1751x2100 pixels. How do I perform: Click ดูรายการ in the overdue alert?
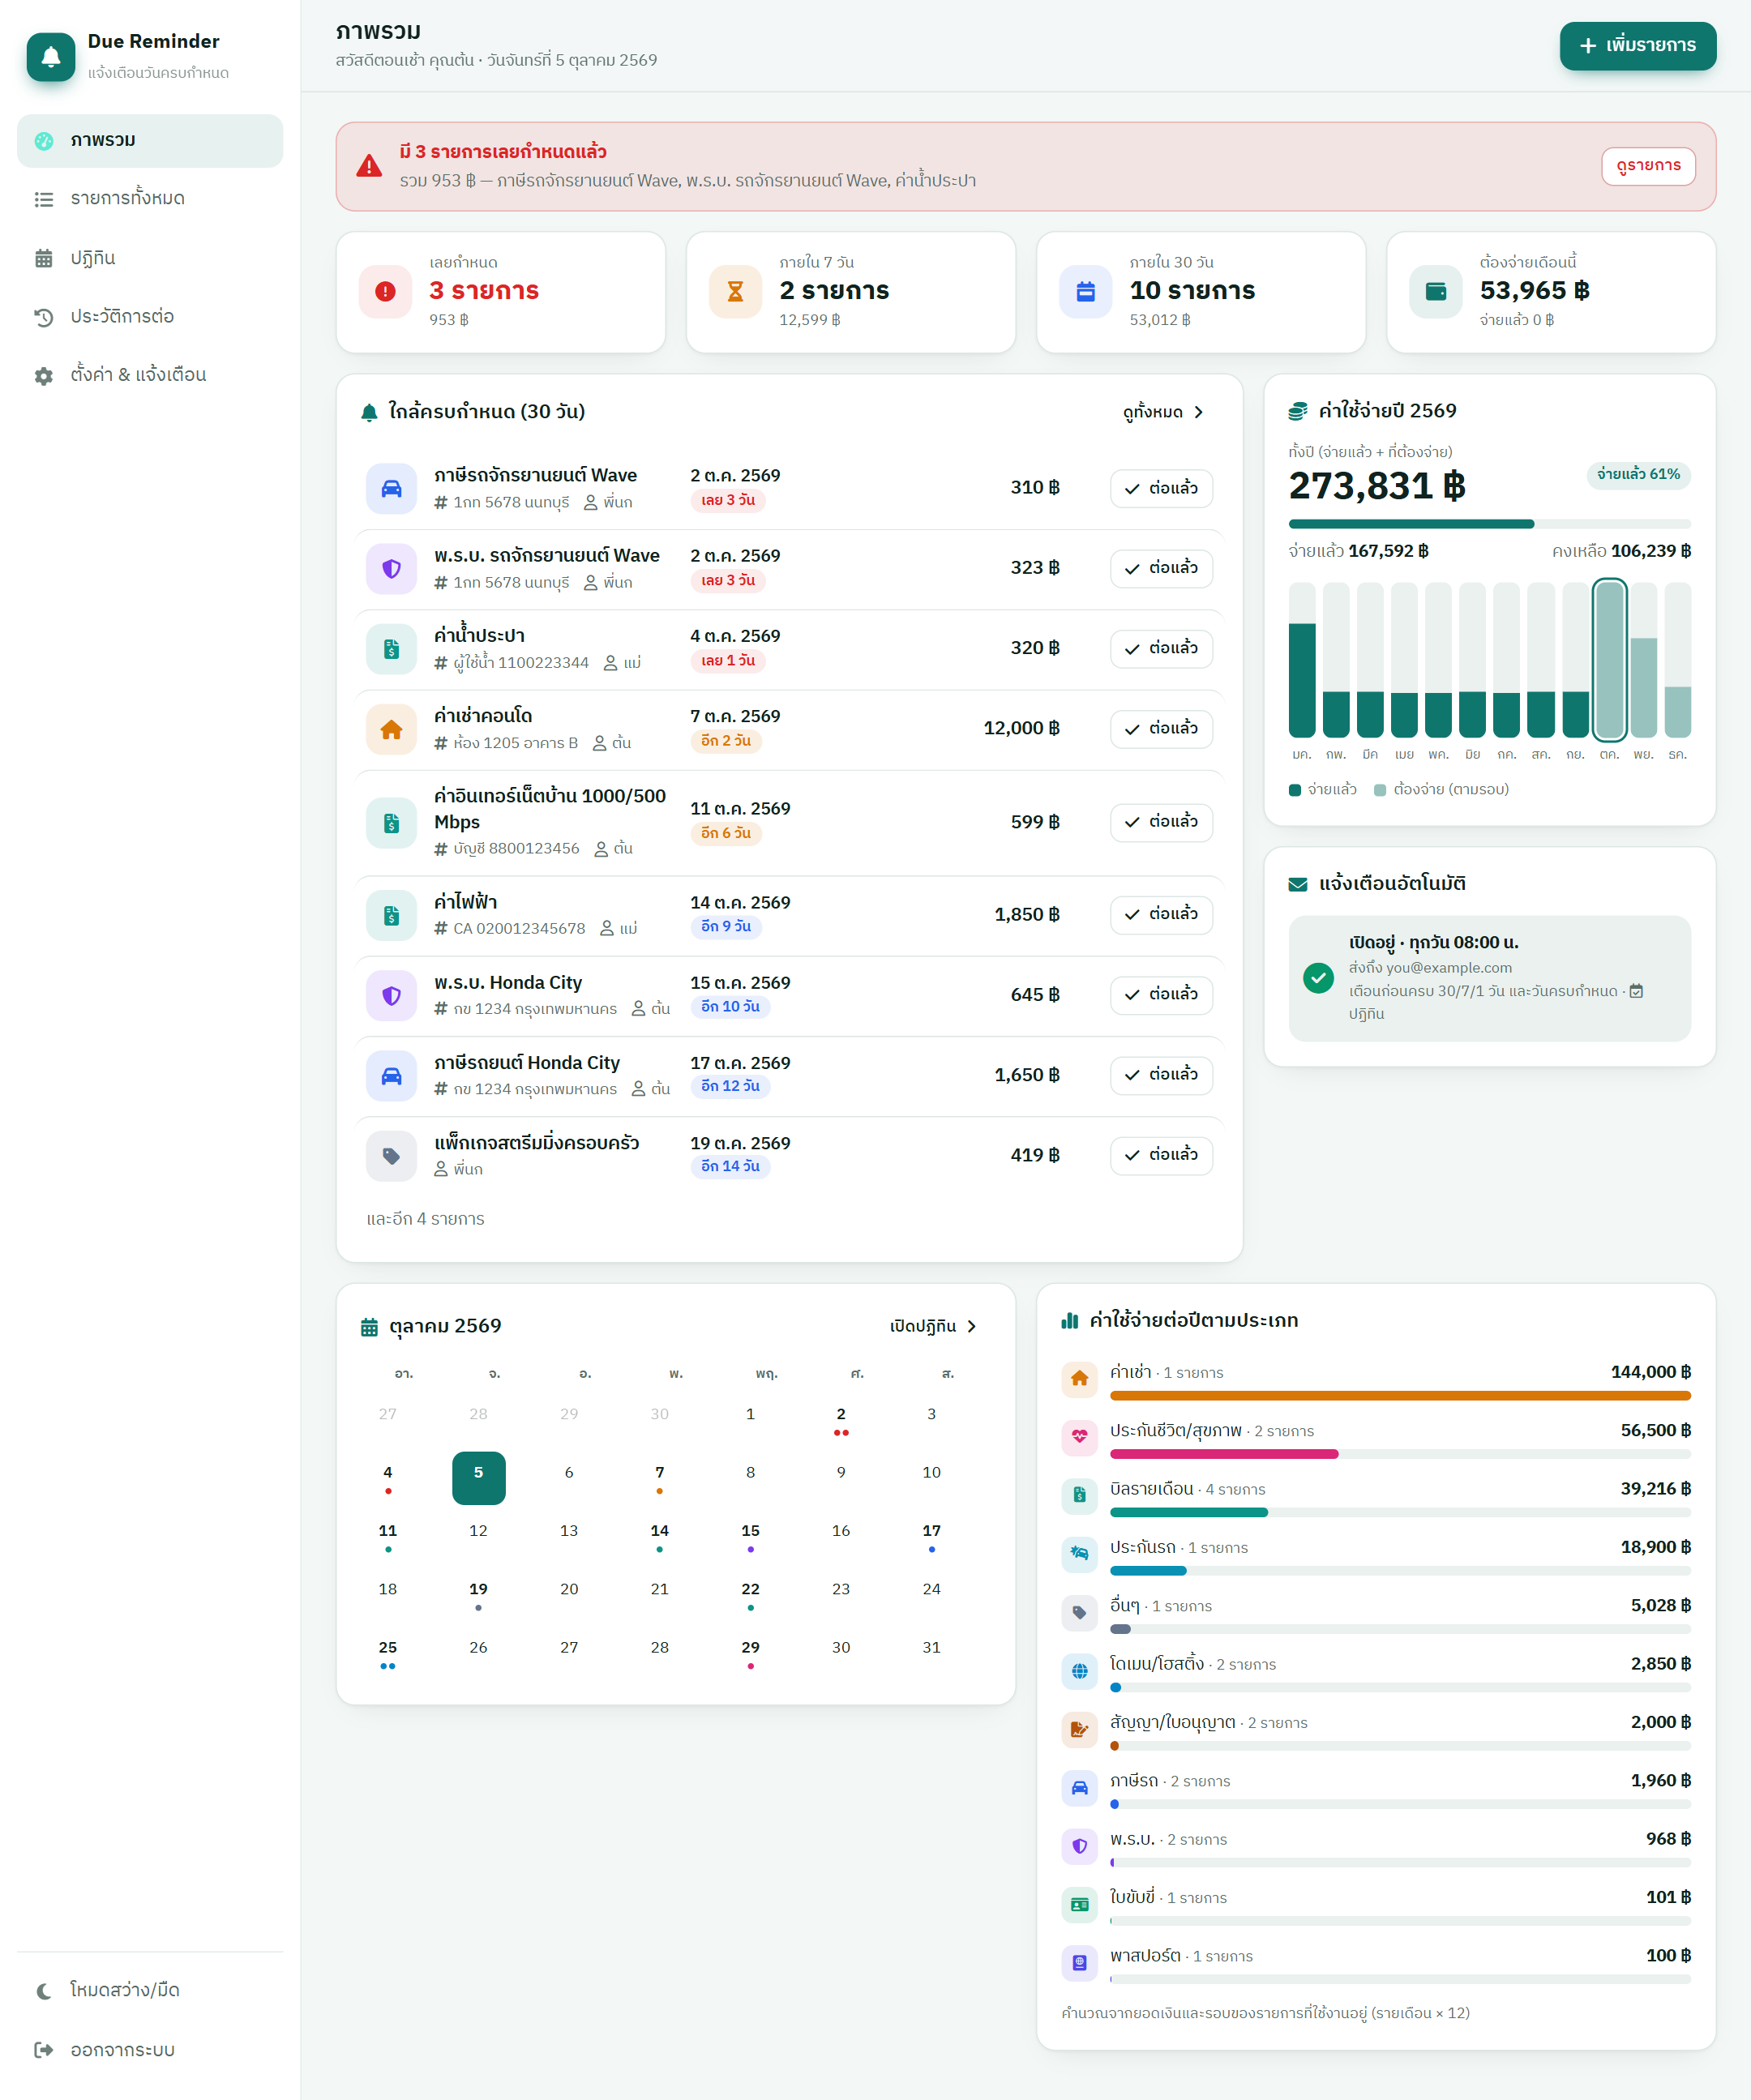pyautogui.click(x=1648, y=166)
